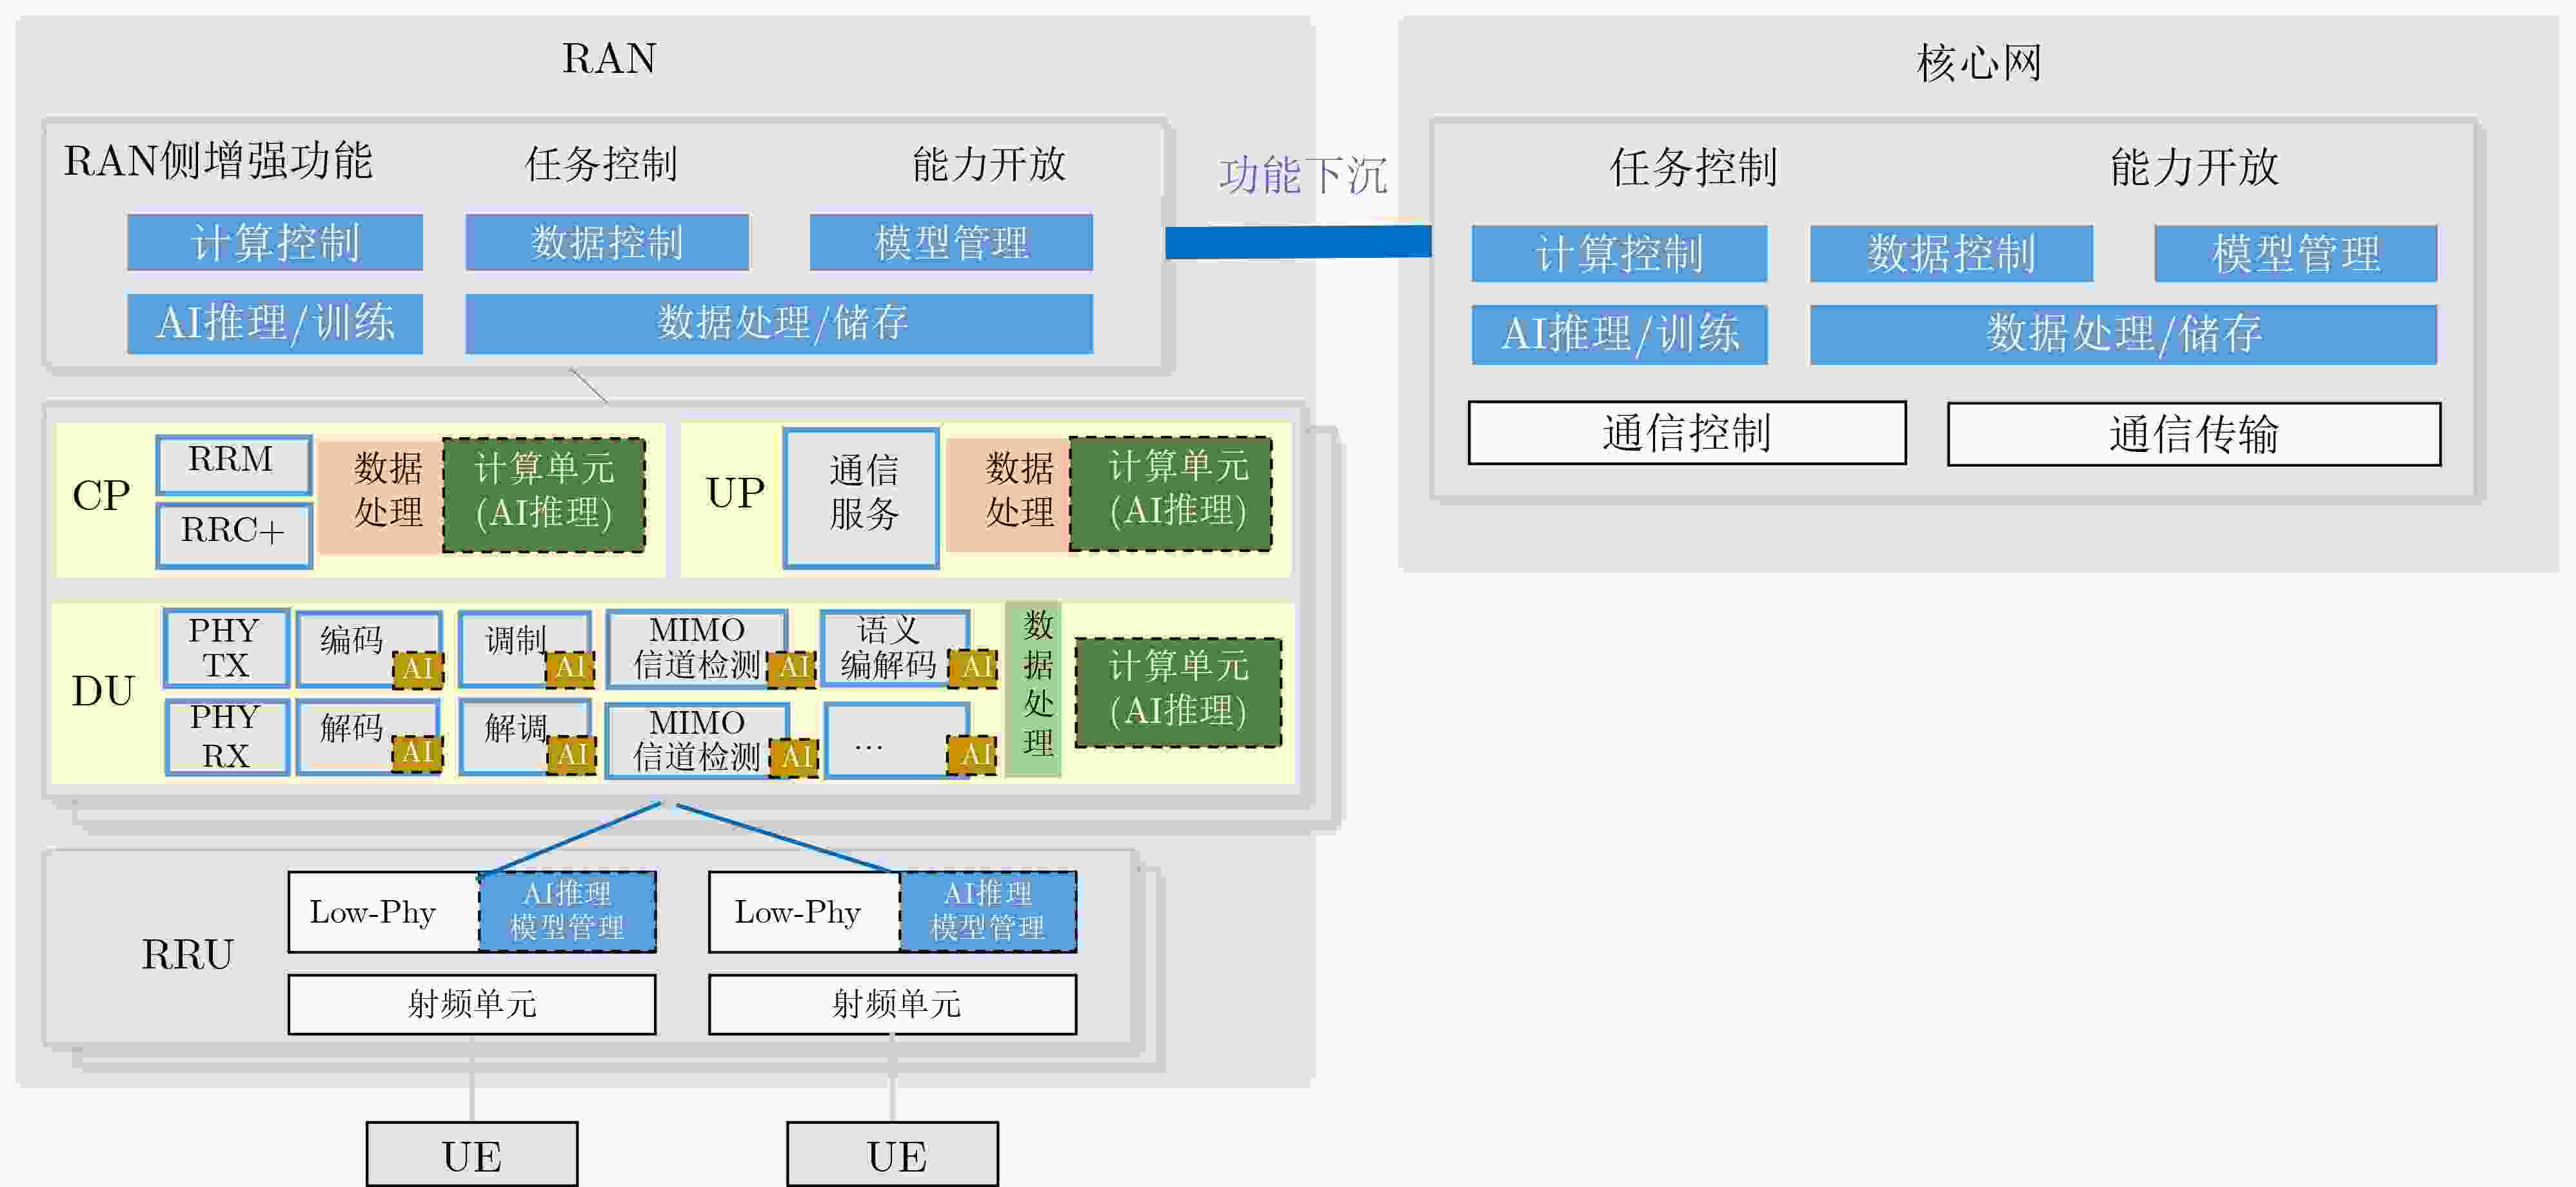Select the 通信控制 box
Viewport: 2576px width, 1187px height.
(x=1687, y=433)
